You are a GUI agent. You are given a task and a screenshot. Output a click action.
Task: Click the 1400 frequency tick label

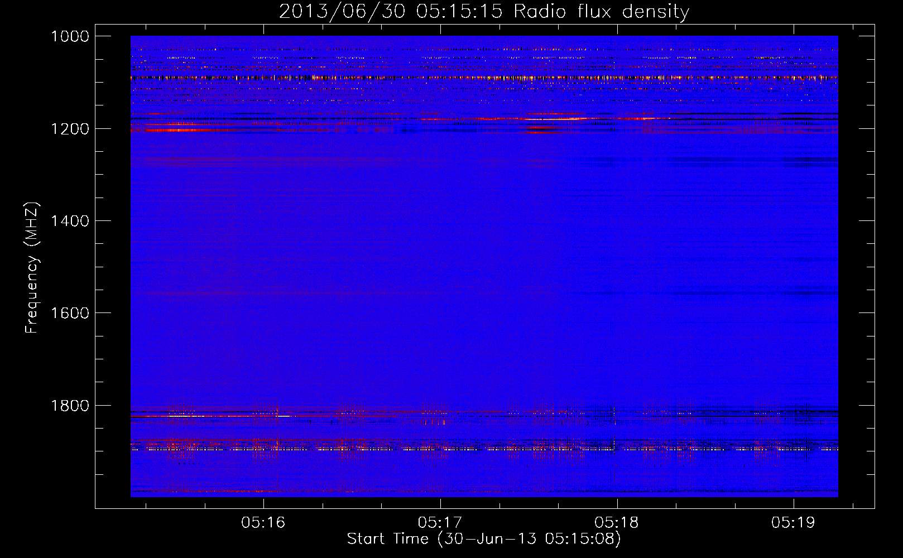point(70,221)
